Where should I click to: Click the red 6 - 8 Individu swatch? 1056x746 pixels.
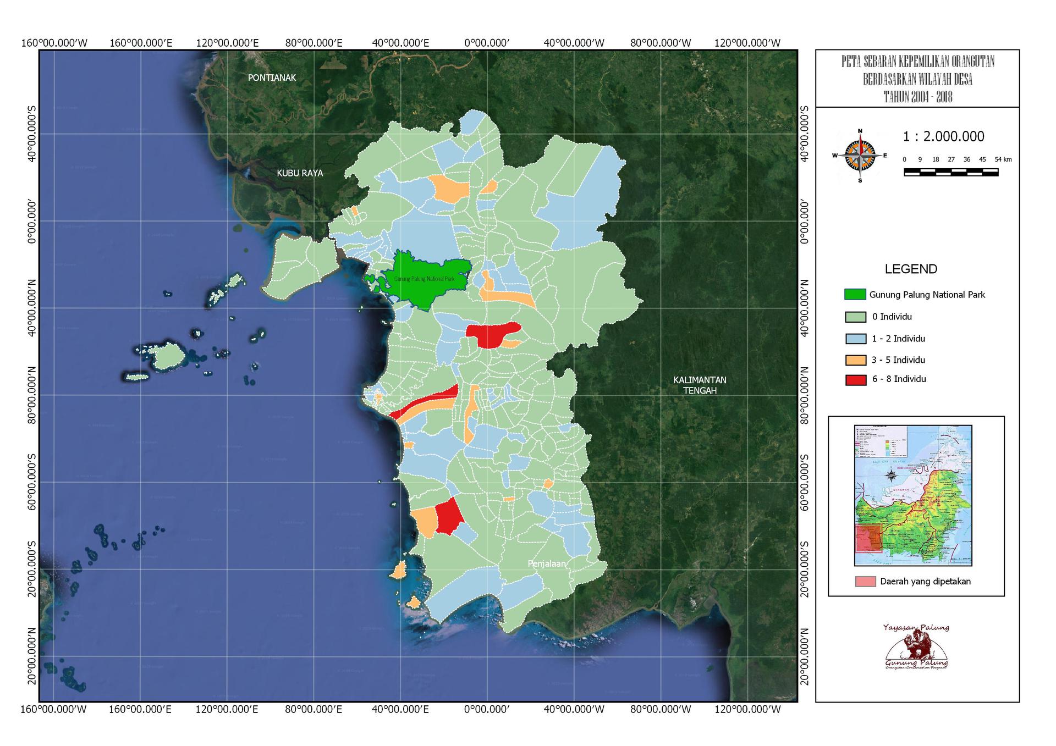855,379
